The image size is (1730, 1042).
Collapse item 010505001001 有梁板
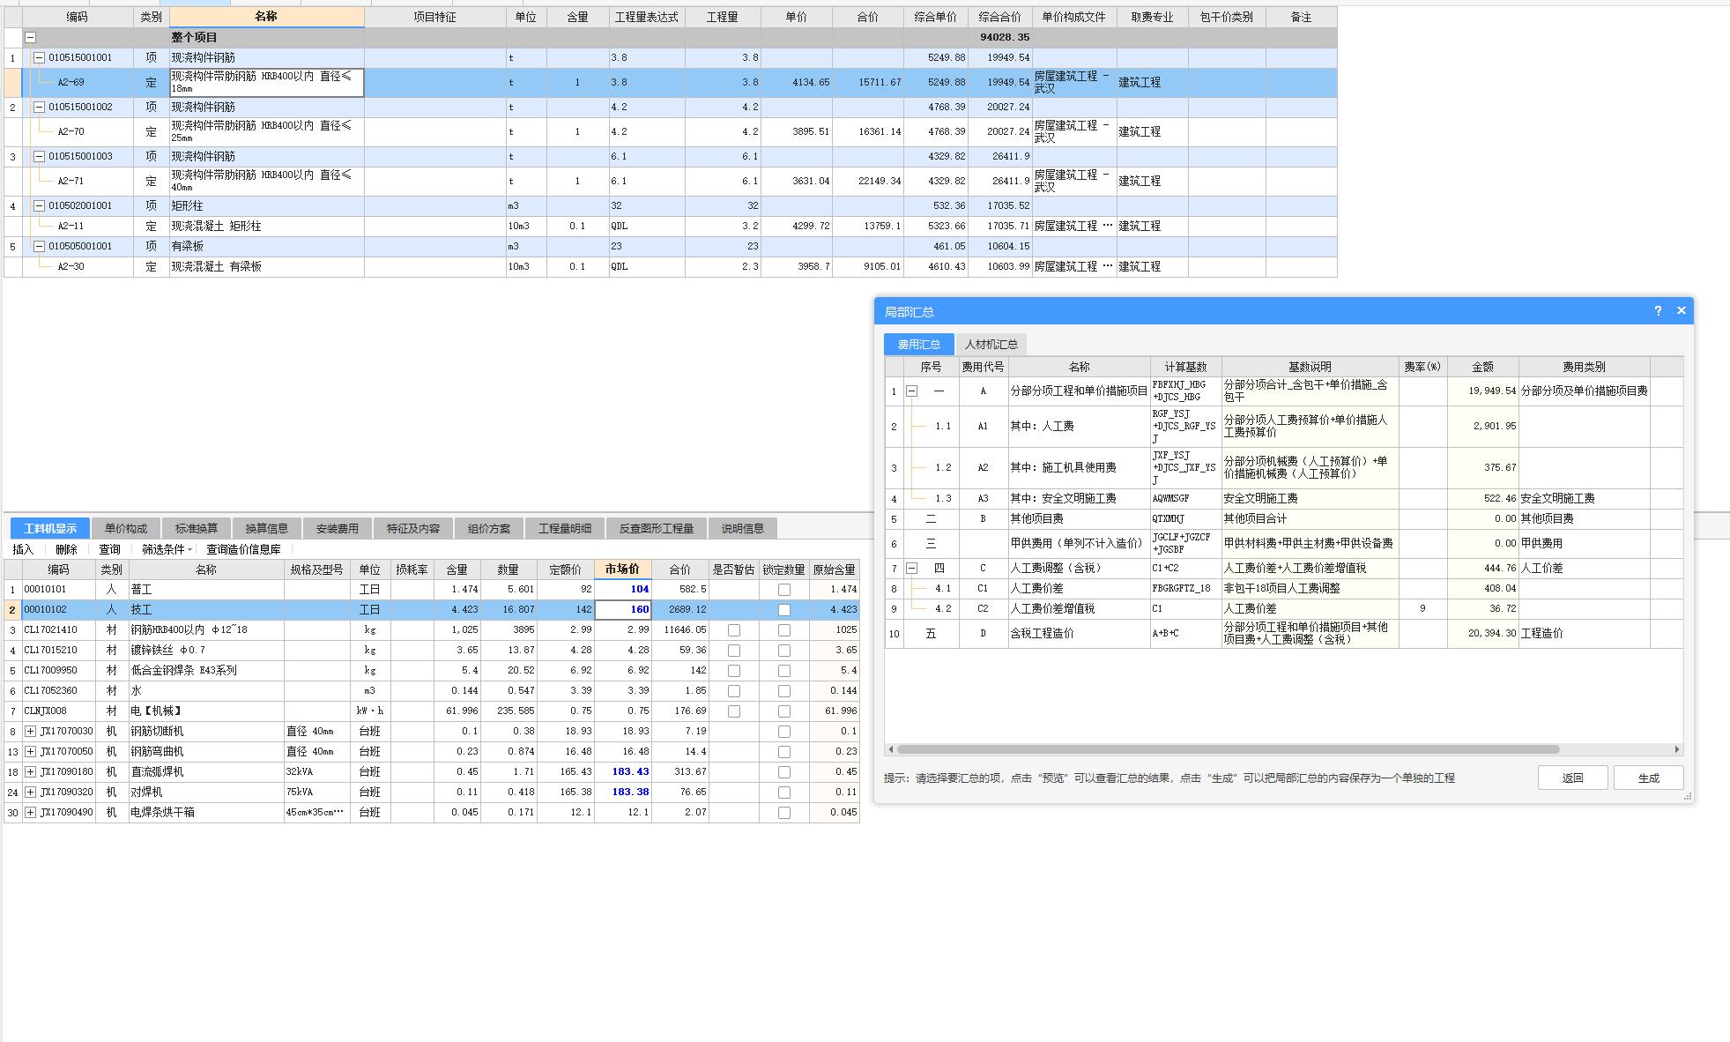[x=39, y=246]
